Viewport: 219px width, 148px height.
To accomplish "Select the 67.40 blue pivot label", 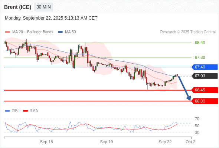I will [205, 67].
